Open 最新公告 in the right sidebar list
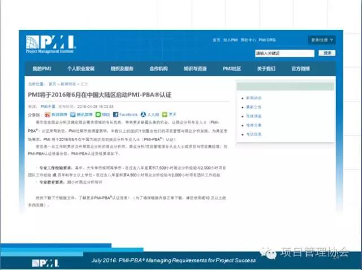 pyautogui.click(x=254, y=107)
